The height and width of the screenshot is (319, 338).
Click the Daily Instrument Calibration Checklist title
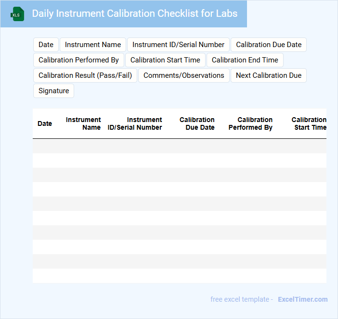pos(135,13)
